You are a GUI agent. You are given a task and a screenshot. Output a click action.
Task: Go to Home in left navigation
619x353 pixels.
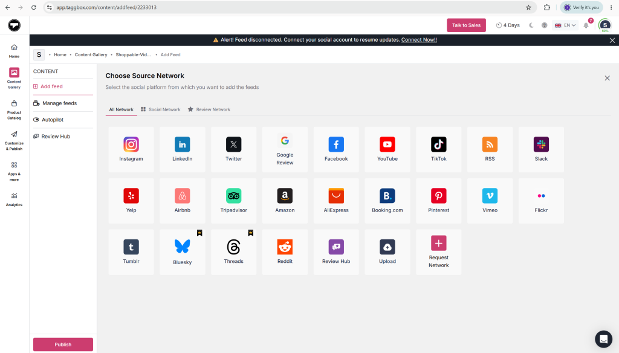tap(15, 51)
